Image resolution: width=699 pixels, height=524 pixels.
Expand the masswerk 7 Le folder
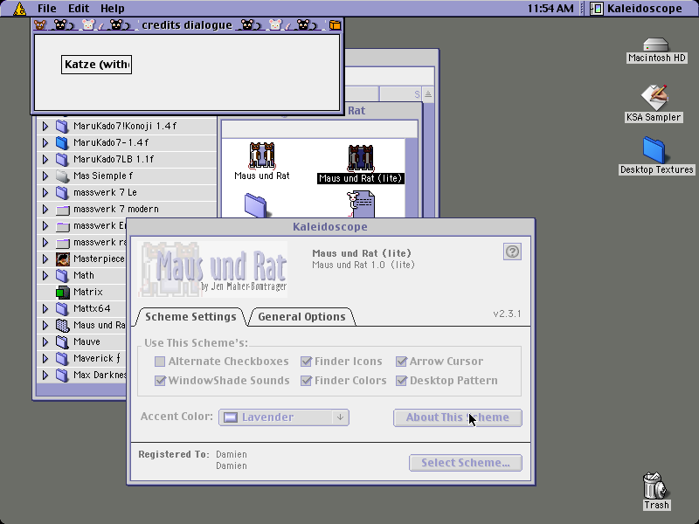(45, 192)
